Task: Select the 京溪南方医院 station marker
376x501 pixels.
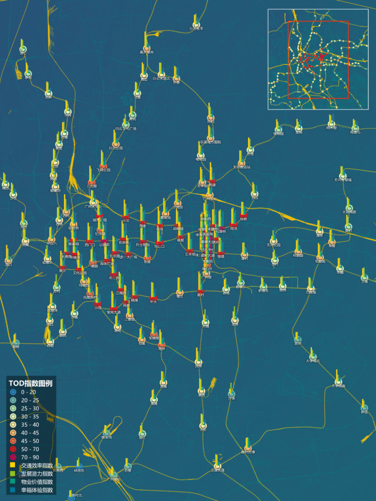Action: tap(210, 138)
